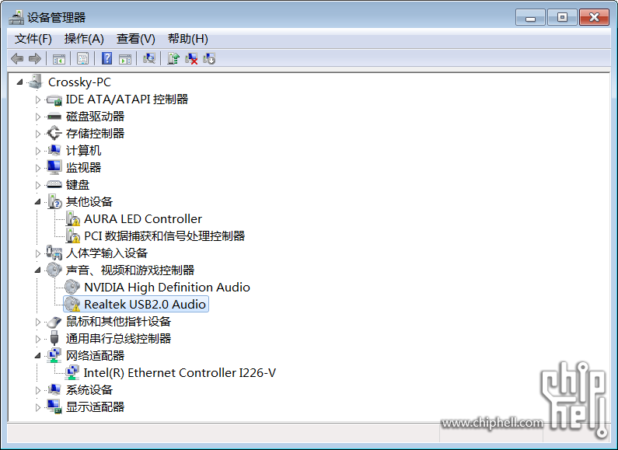The width and height of the screenshot is (618, 450).
Task: Minimize the 设备管理器 window
Action: (530, 17)
